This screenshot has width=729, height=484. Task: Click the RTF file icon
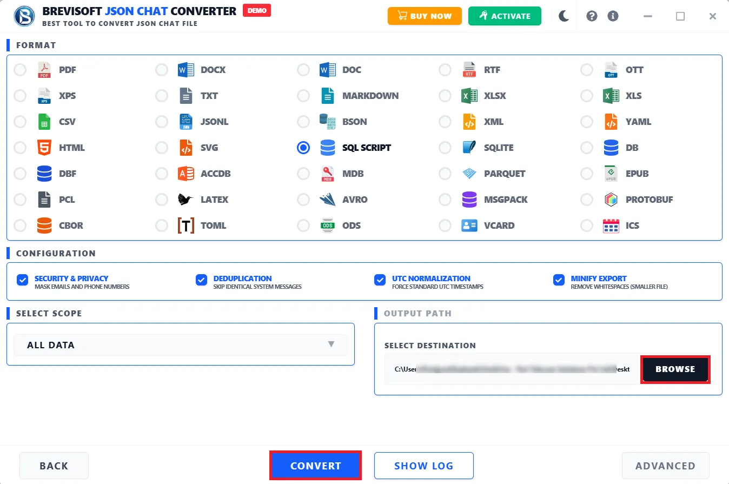(469, 70)
